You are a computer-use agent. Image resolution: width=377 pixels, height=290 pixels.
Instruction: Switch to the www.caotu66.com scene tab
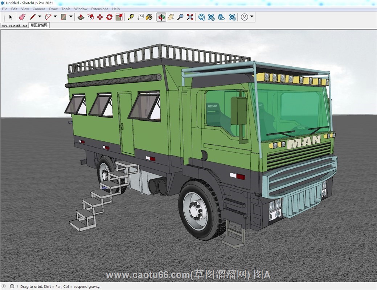pyautogui.click(x=15, y=25)
